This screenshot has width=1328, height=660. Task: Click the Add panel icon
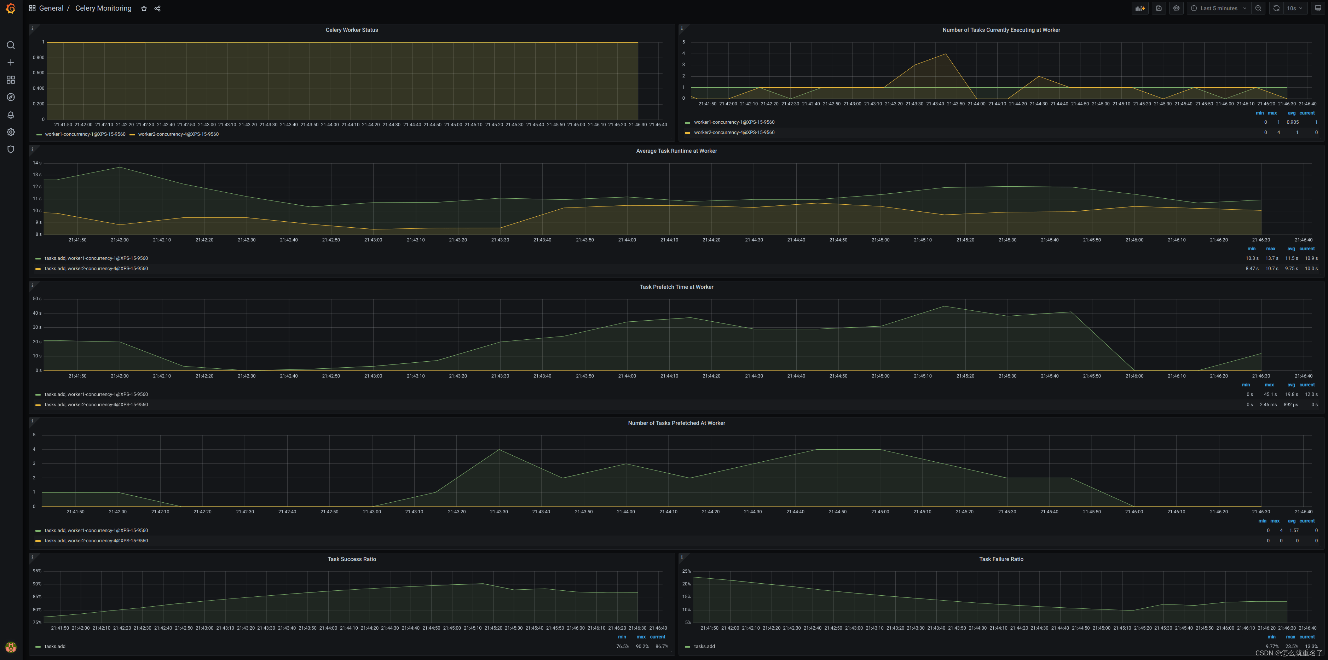pyautogui.click(x=1140, y=8)
